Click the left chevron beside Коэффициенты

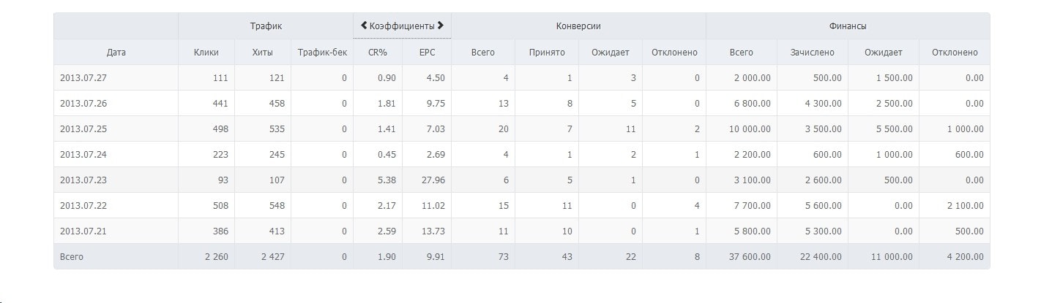pos(364,26)
